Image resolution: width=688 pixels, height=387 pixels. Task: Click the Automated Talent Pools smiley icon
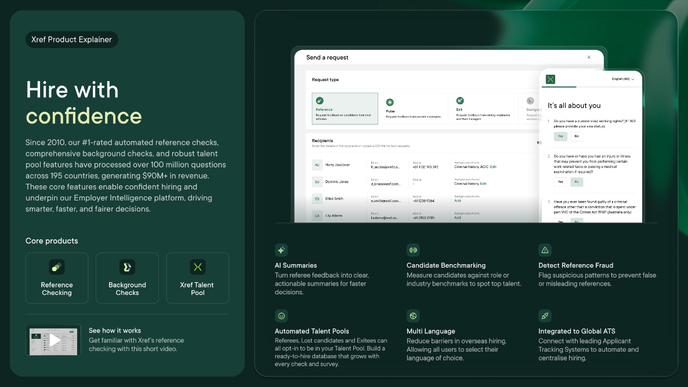[x=281, y=316]
